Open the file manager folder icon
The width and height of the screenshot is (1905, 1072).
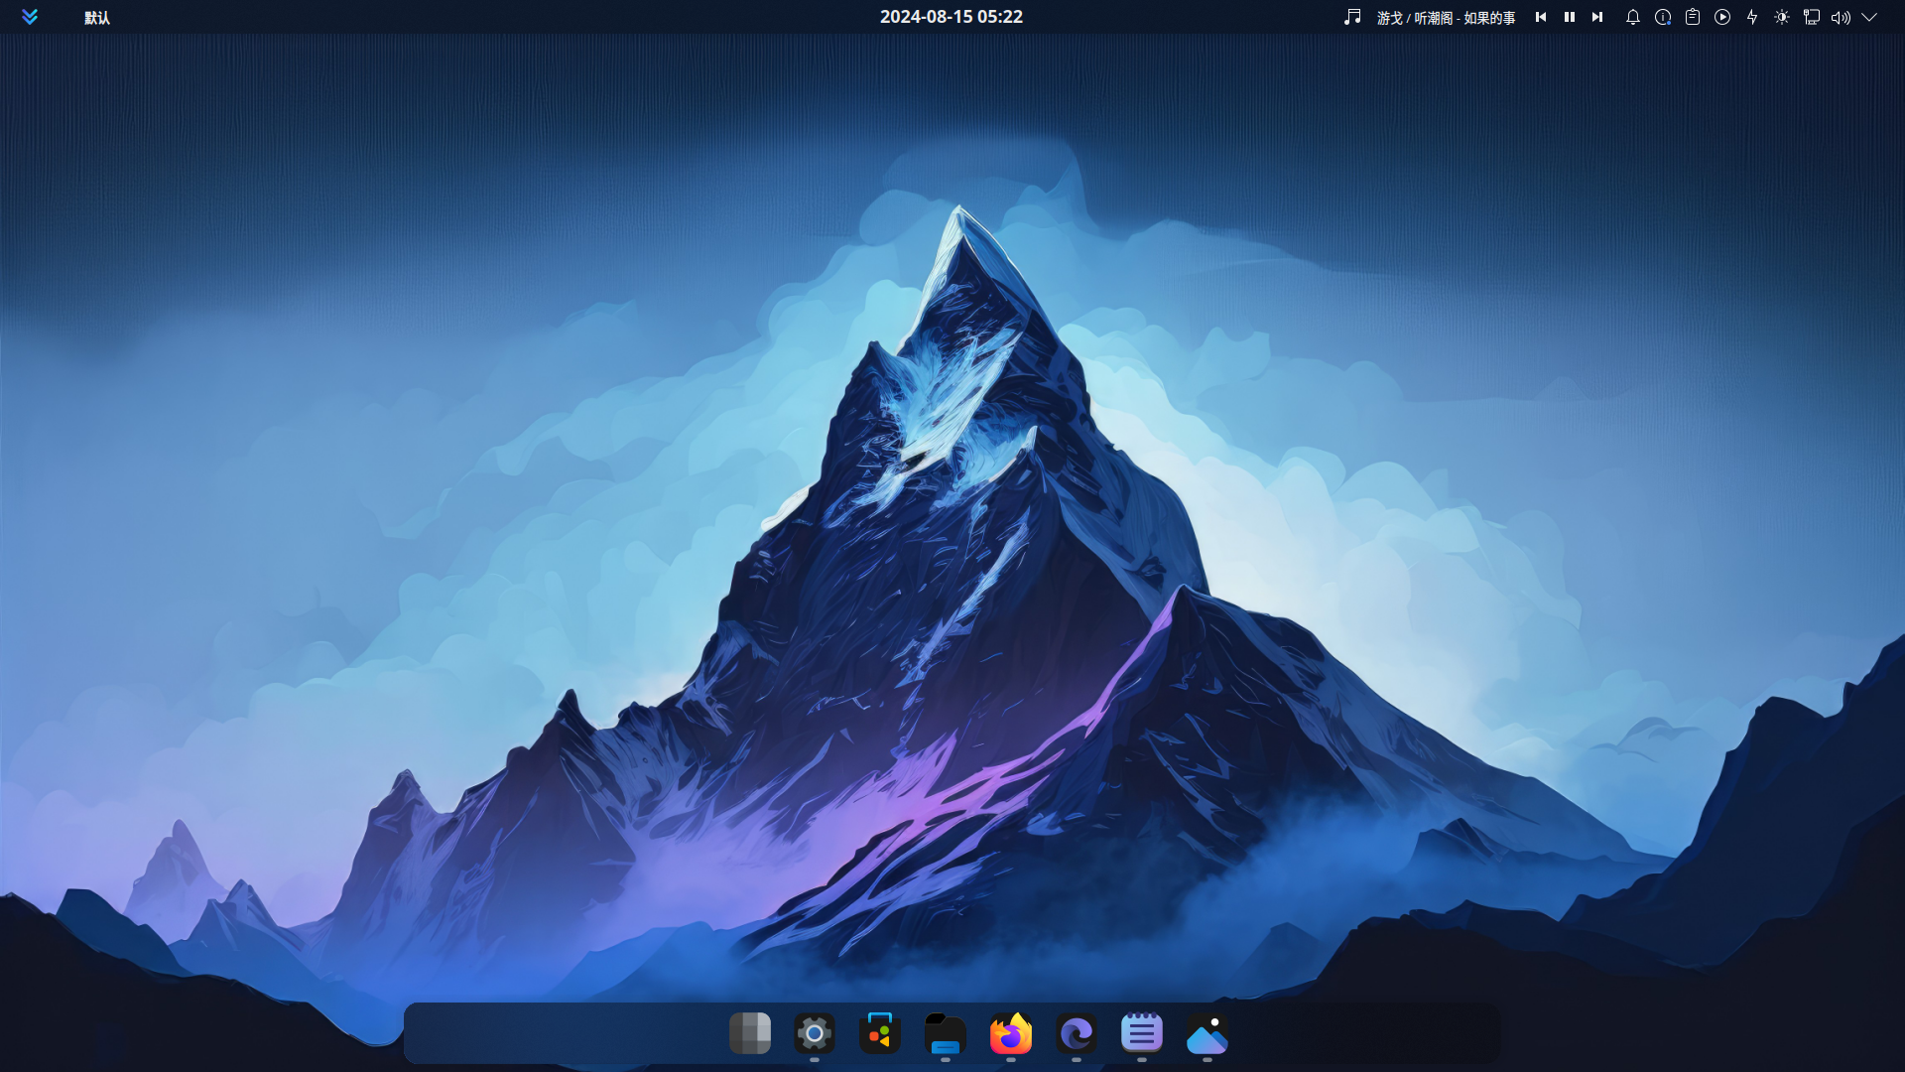pyautogui.click(x=946, y=1033)
